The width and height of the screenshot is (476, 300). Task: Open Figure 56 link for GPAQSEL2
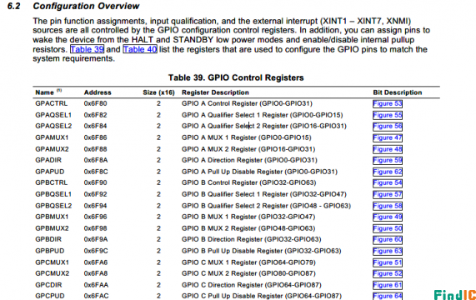[x=388, y=127]
